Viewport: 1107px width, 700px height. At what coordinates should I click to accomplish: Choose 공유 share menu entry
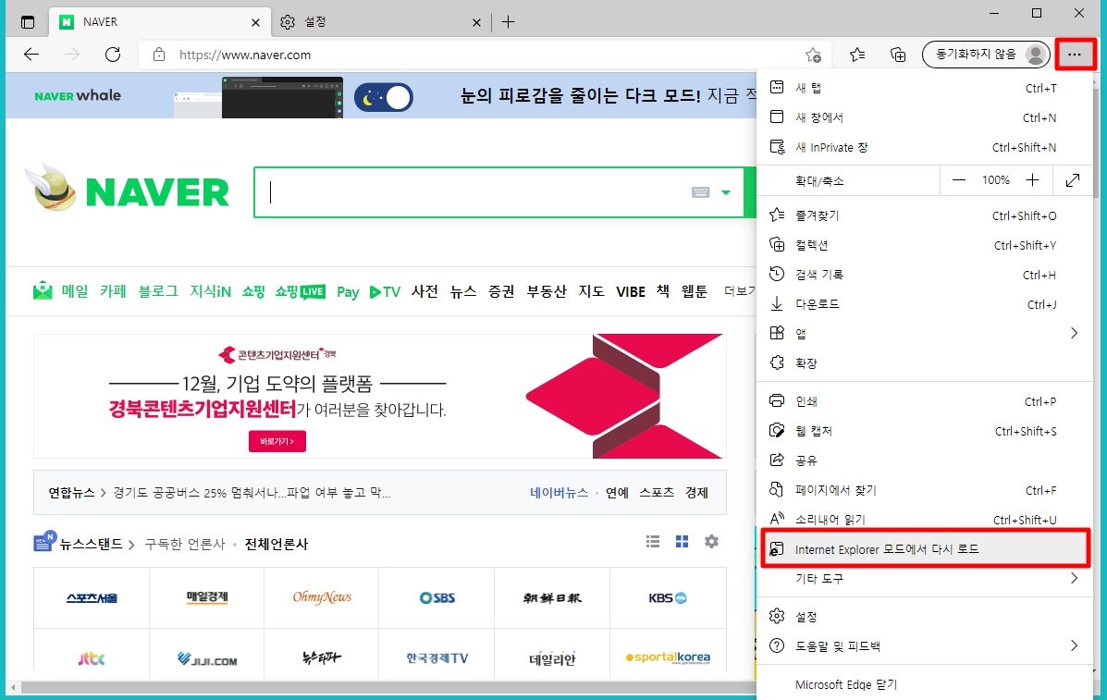pyautogui.click(x=925, y=461)
